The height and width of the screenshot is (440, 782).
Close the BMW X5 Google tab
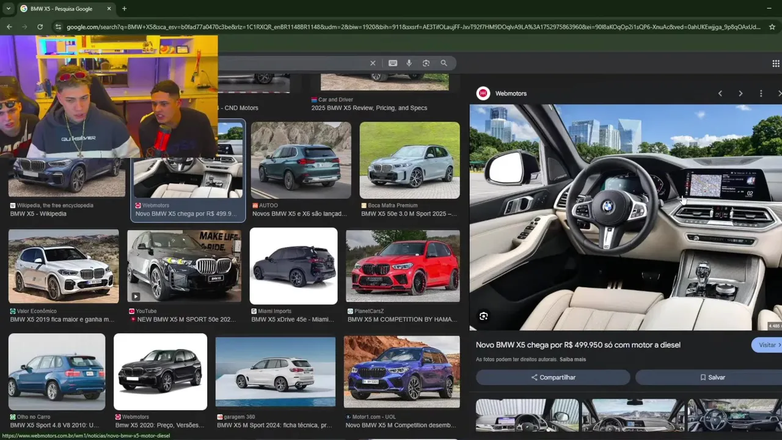(109, 9)
